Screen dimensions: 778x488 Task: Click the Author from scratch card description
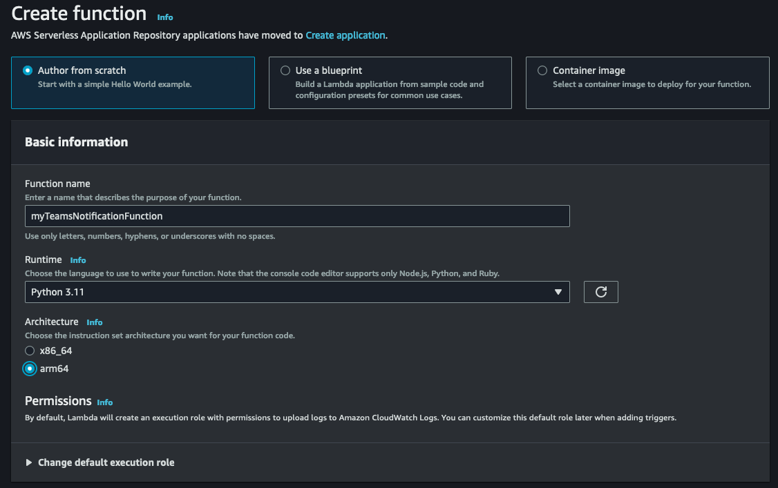pos(115,84)
